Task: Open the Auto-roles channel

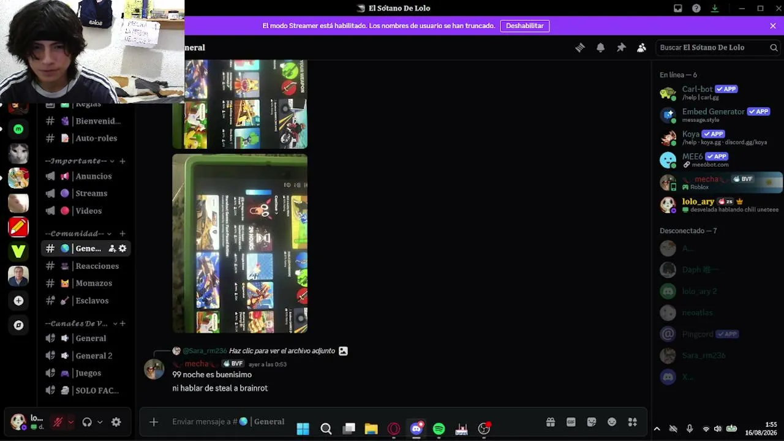Action: (x=86, y=138)
